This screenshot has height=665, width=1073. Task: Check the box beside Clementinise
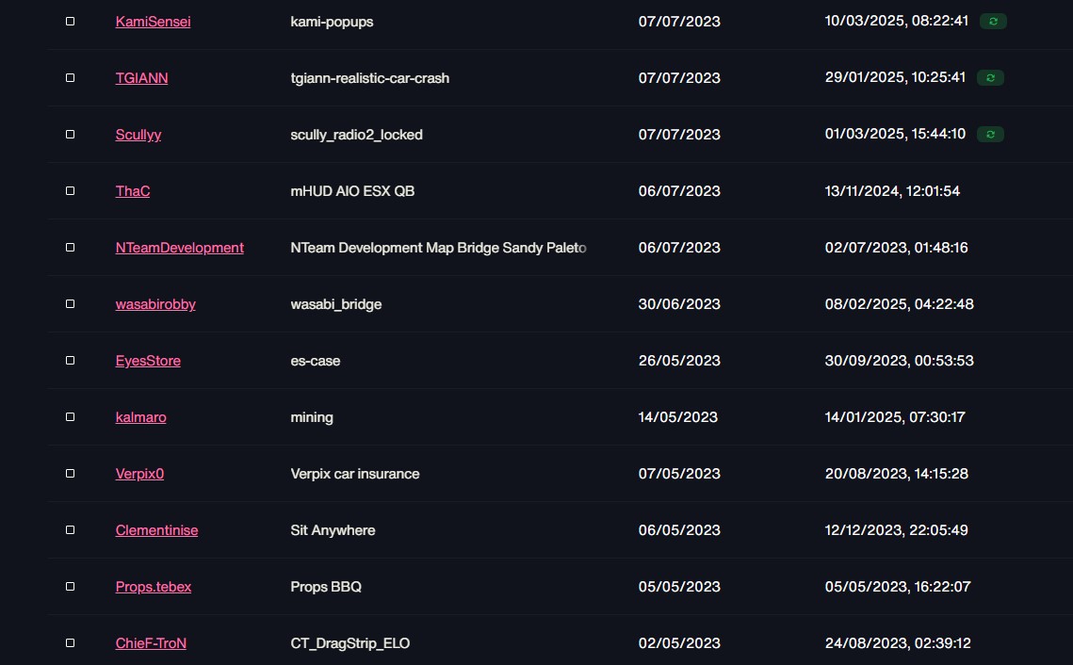pos(70,530)
